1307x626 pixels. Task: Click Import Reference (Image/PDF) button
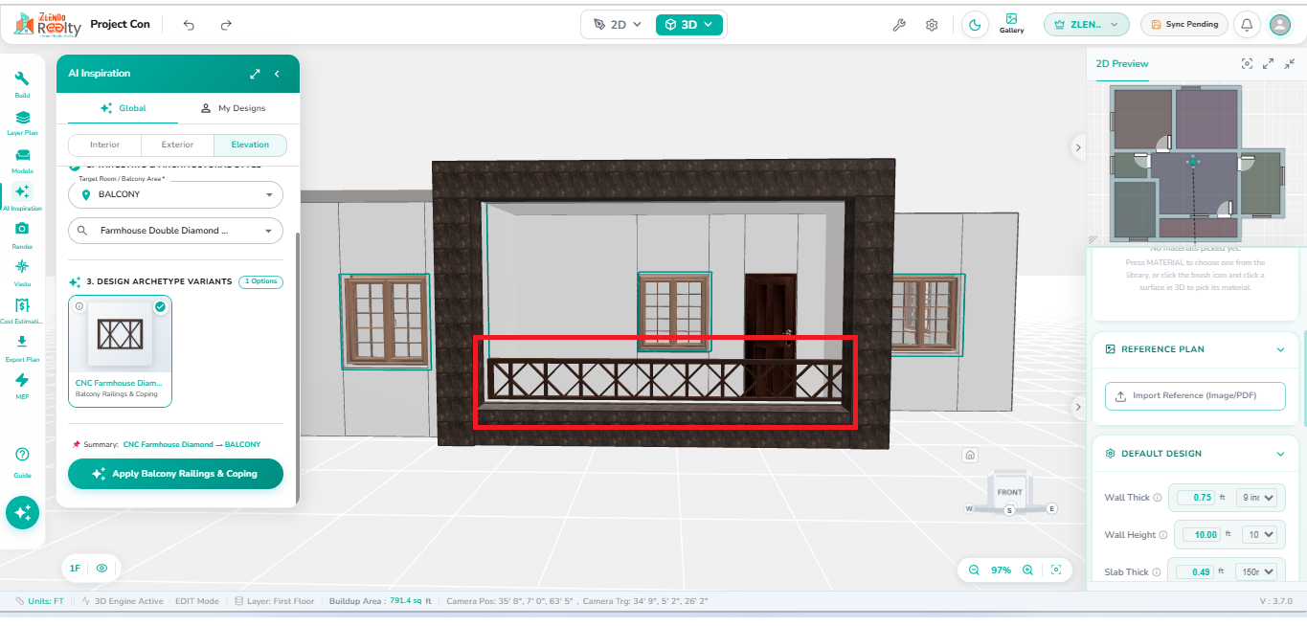[1195, 395]
